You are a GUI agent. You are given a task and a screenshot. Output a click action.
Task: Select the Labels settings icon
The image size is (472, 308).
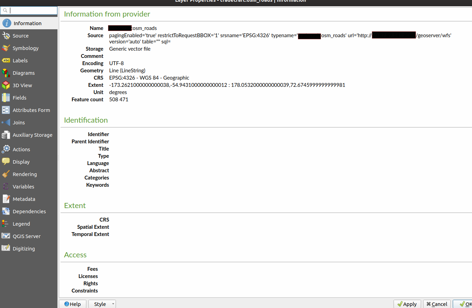coord(20,60)
